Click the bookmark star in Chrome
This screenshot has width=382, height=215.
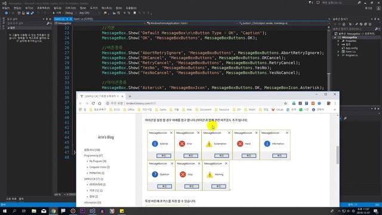pos(285,103)
